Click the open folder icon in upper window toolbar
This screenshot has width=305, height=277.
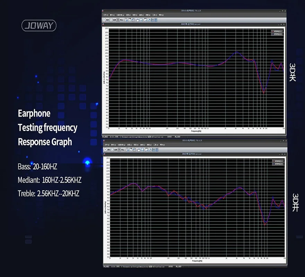[x=138, y=20]
